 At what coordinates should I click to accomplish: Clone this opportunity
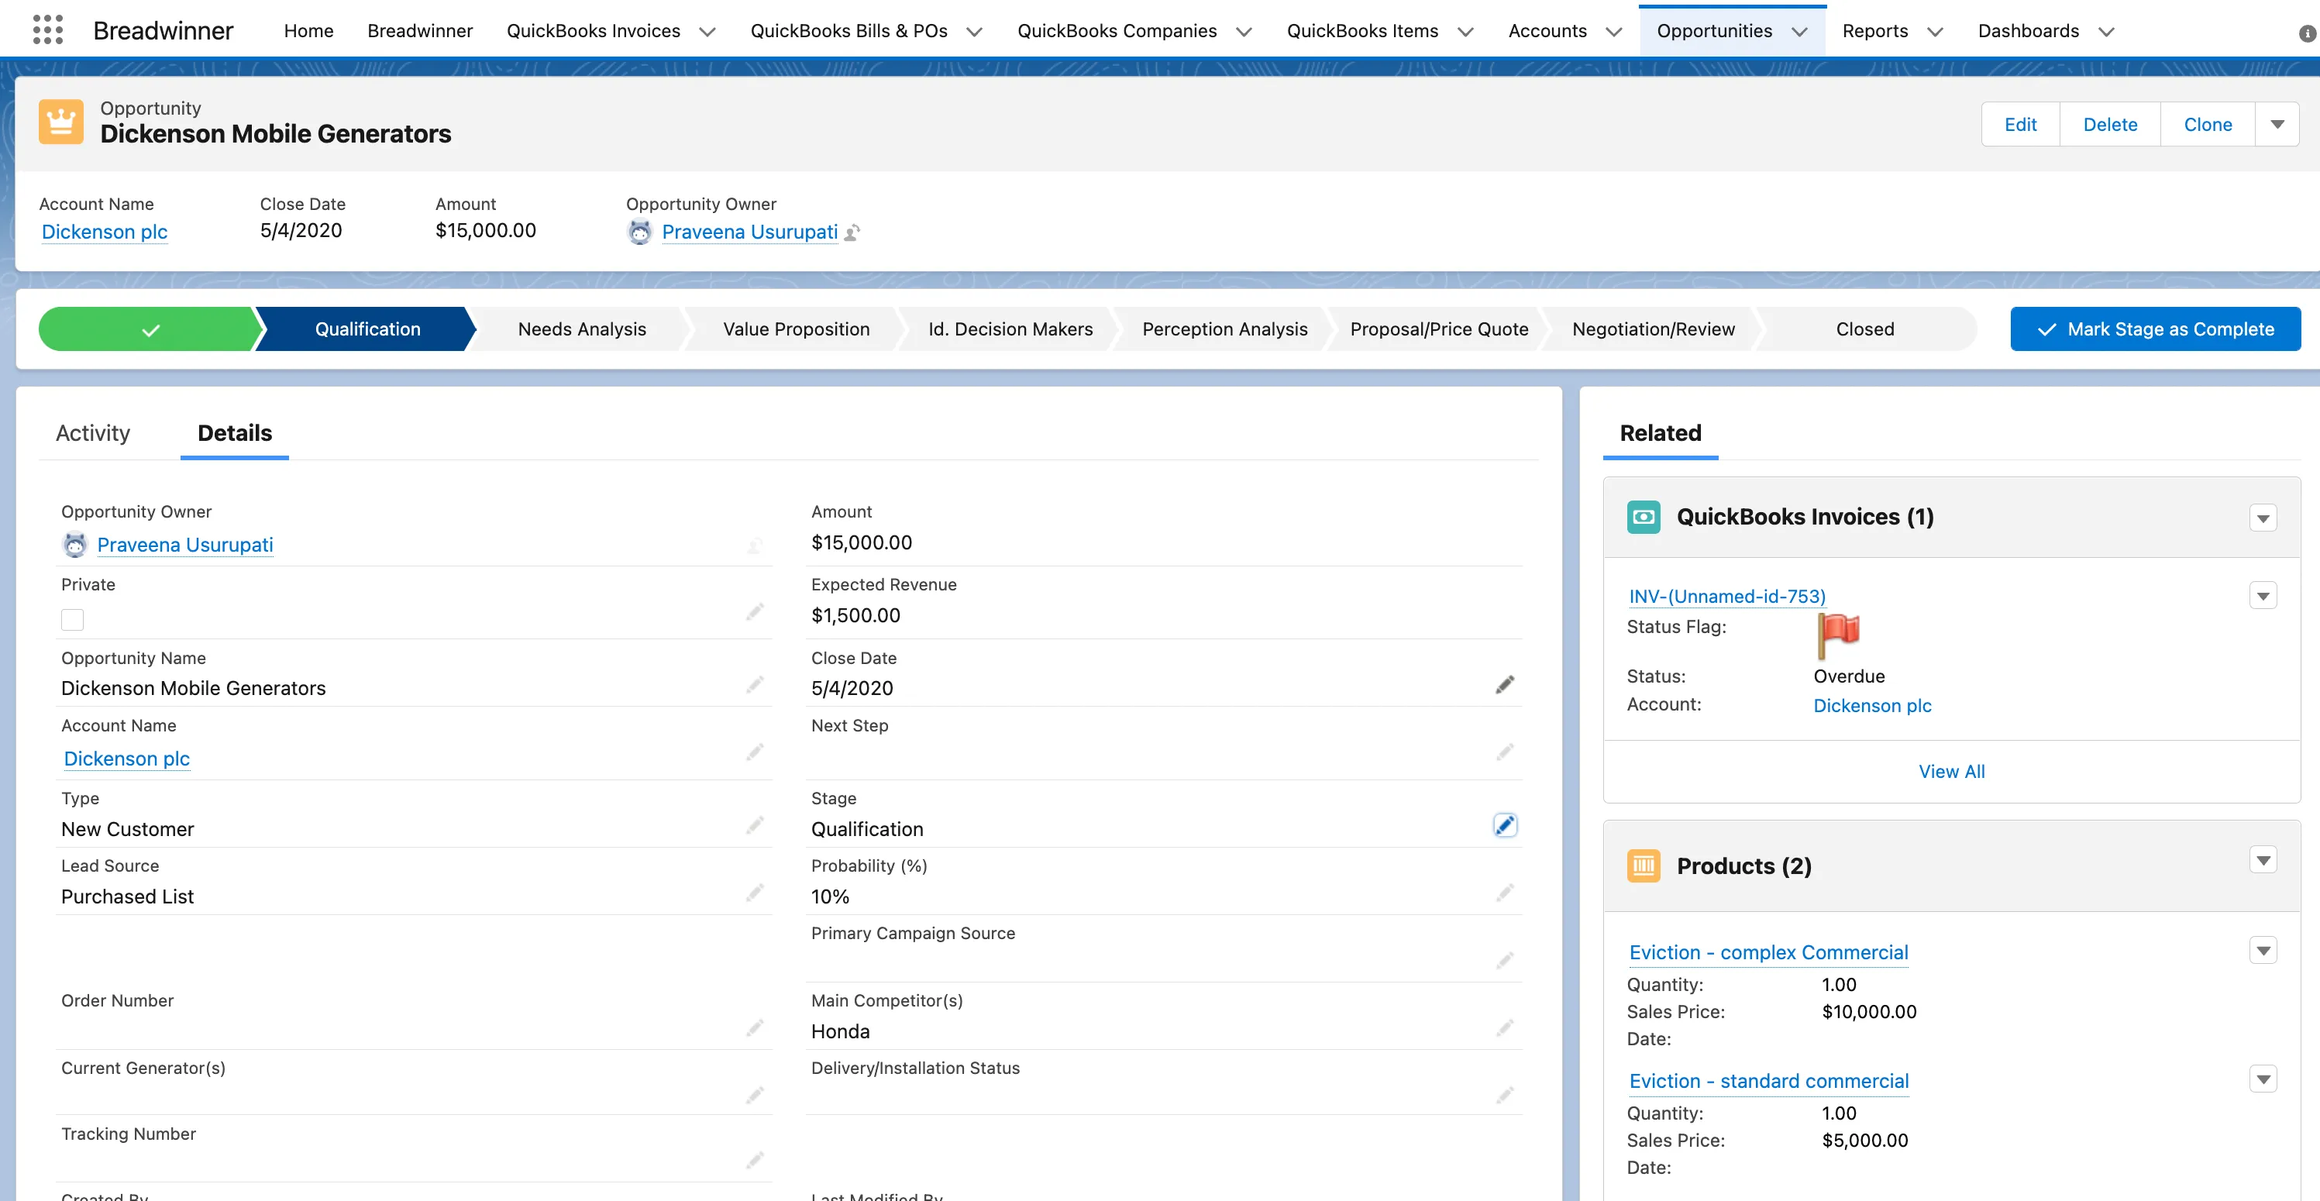(2208, 124)
